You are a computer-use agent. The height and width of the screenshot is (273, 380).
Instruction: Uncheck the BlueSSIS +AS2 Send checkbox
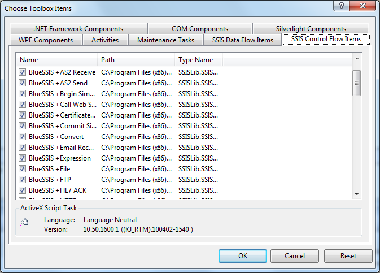pyautogui.click(x=22, y=83)
